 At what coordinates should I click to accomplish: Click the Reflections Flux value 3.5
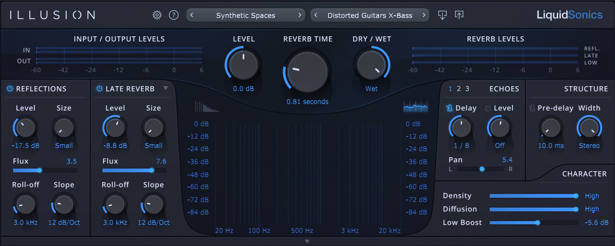pyautogui.click(x=72, y=161)
